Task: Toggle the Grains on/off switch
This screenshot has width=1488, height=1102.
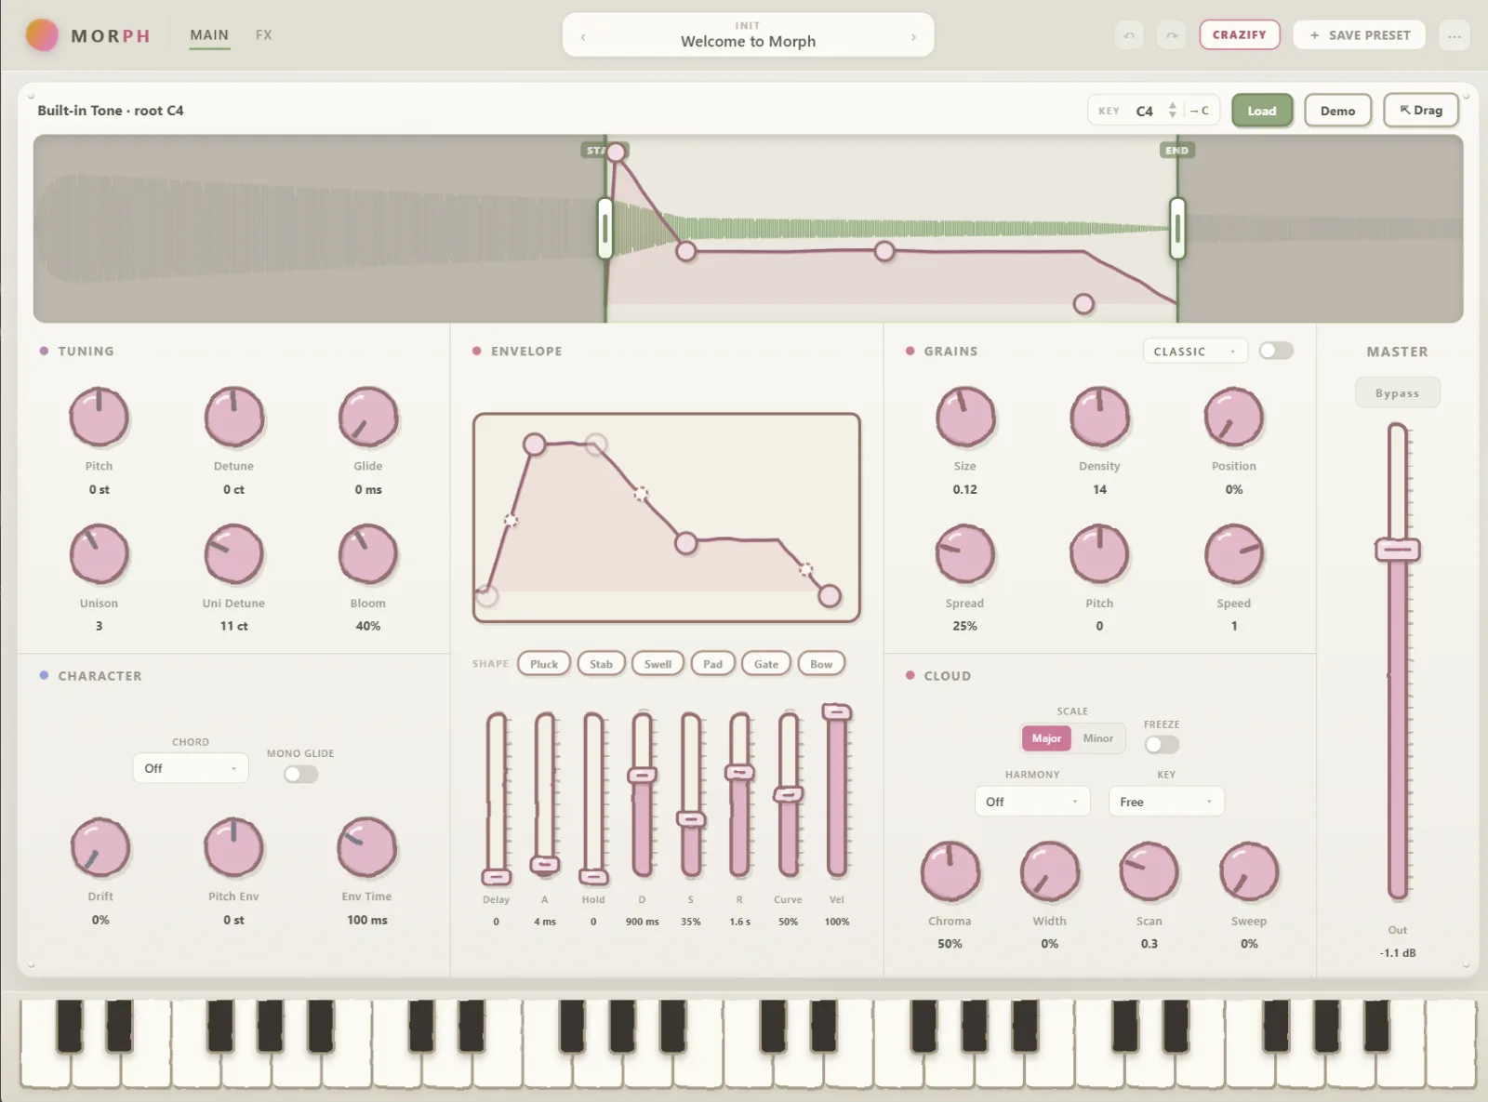Action: (x=1276, y=351)
